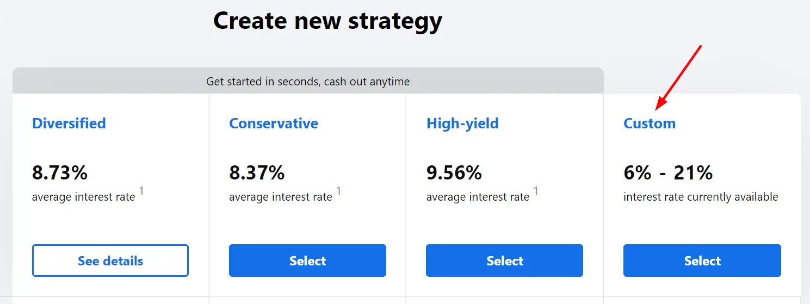Click the 'Get started in seconds' banner
Image resolution: width=810 pixels, height=304 pixels.
pos(308,82)
